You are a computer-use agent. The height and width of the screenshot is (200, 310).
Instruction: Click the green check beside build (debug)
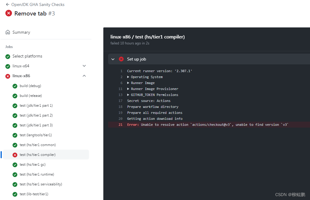click(15, 86)
